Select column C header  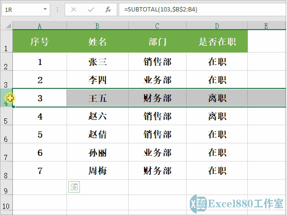[157, 26]
